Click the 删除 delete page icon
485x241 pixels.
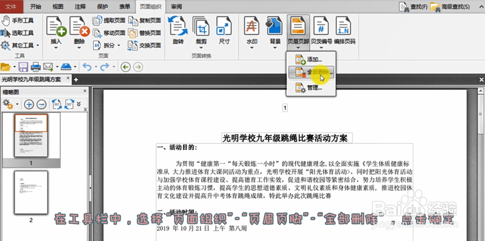(79, 27)
